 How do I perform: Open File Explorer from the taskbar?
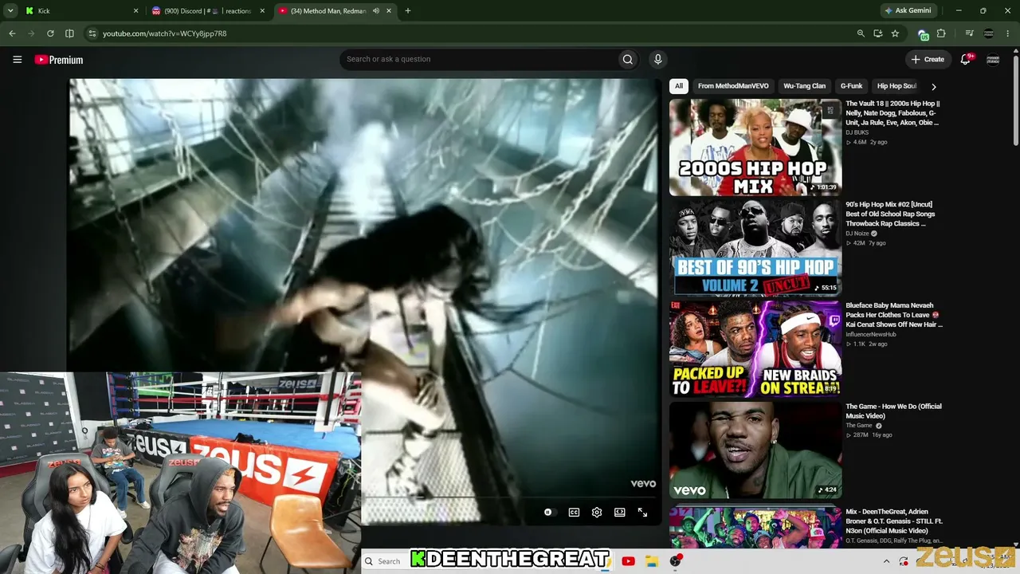coord(651,561)
